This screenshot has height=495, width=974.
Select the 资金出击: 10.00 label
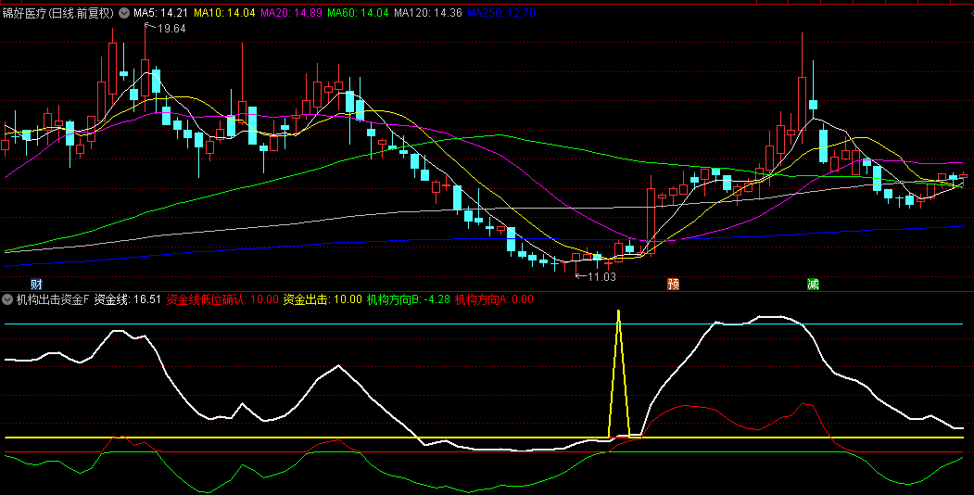[x=323, y=299]
